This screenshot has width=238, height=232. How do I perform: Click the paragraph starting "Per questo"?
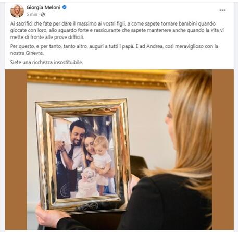pyautogui.click(x=114, y=50)
